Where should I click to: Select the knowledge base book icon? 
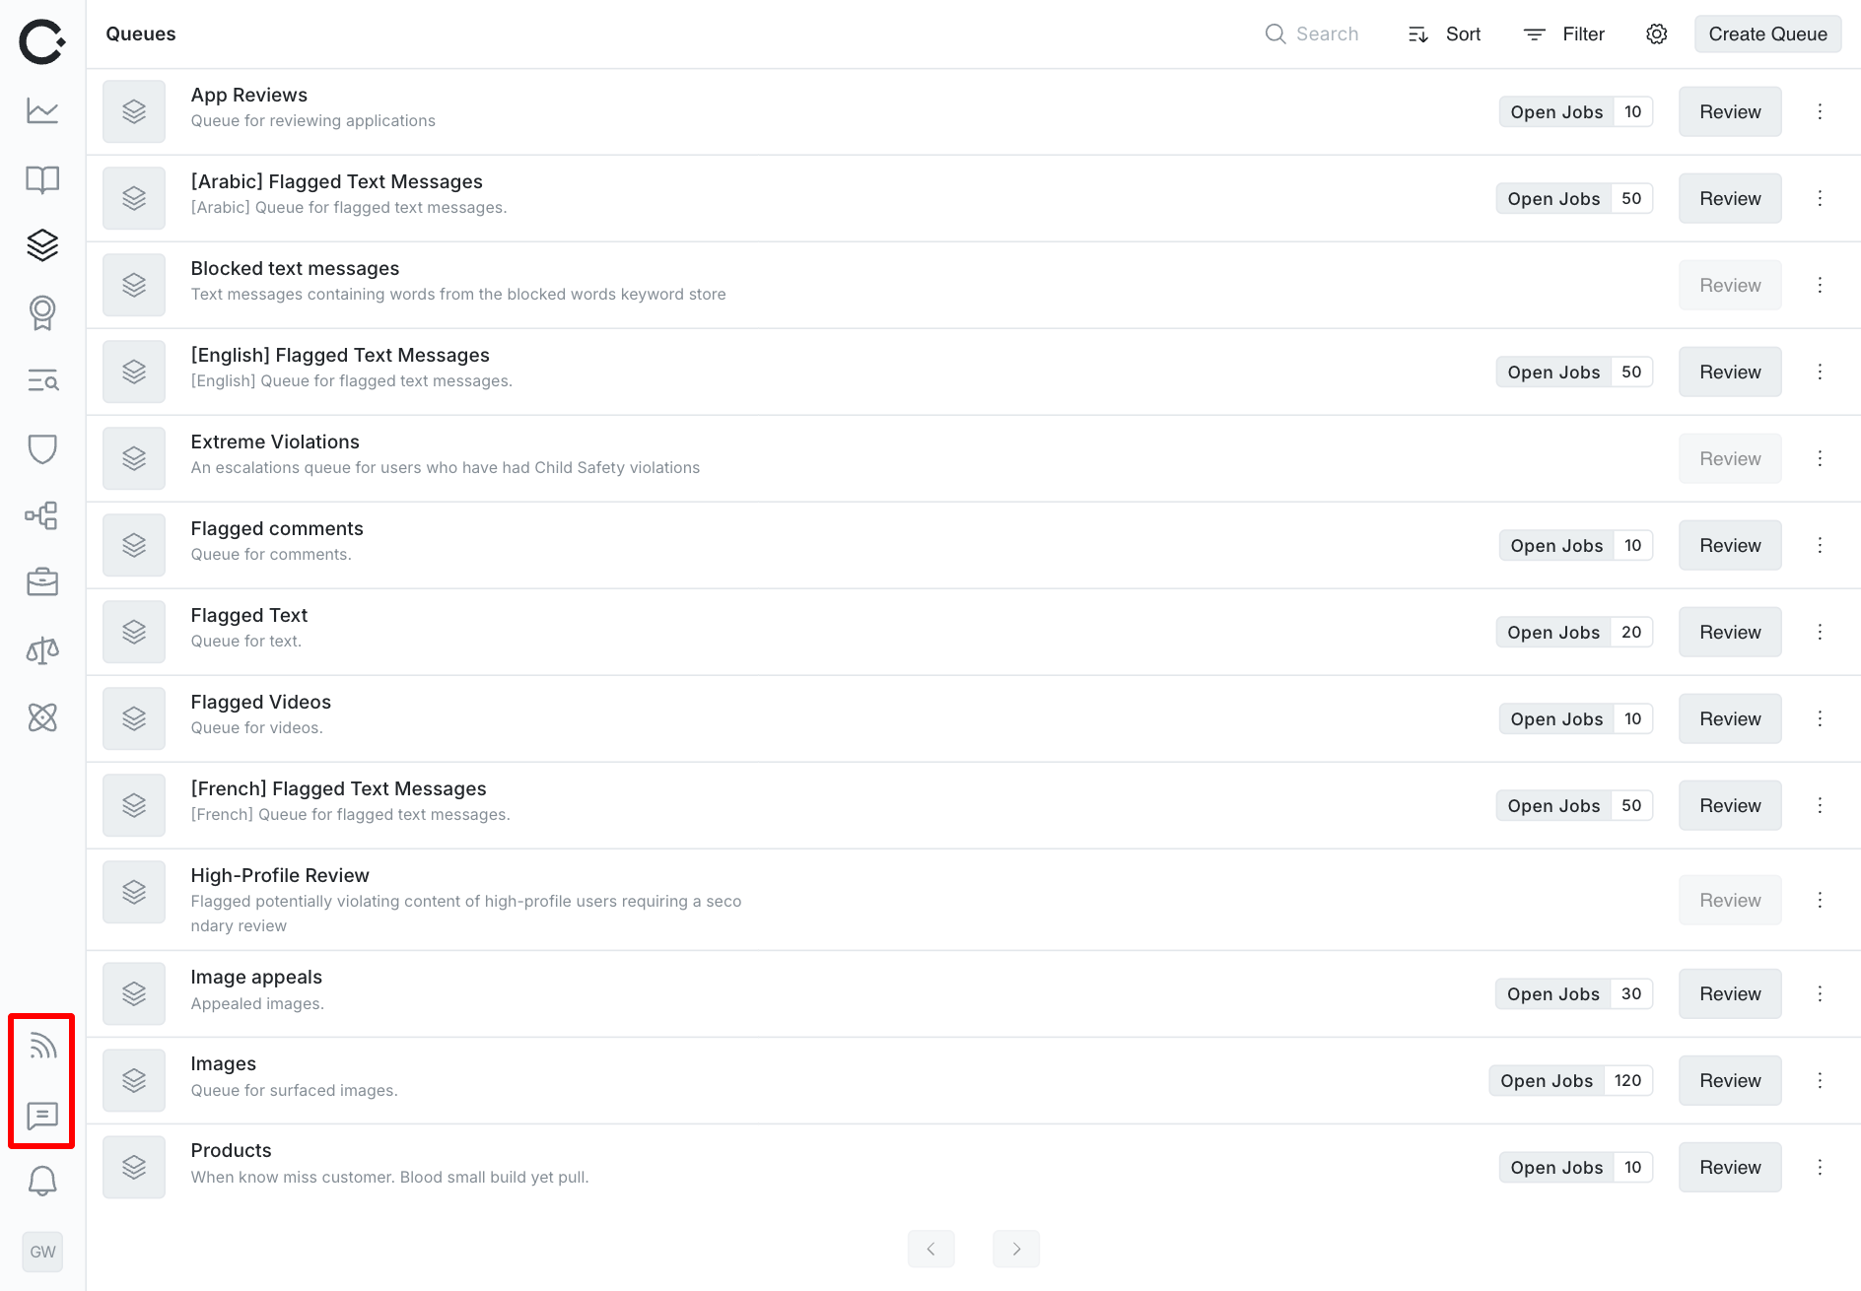click(x=42, y=179)
